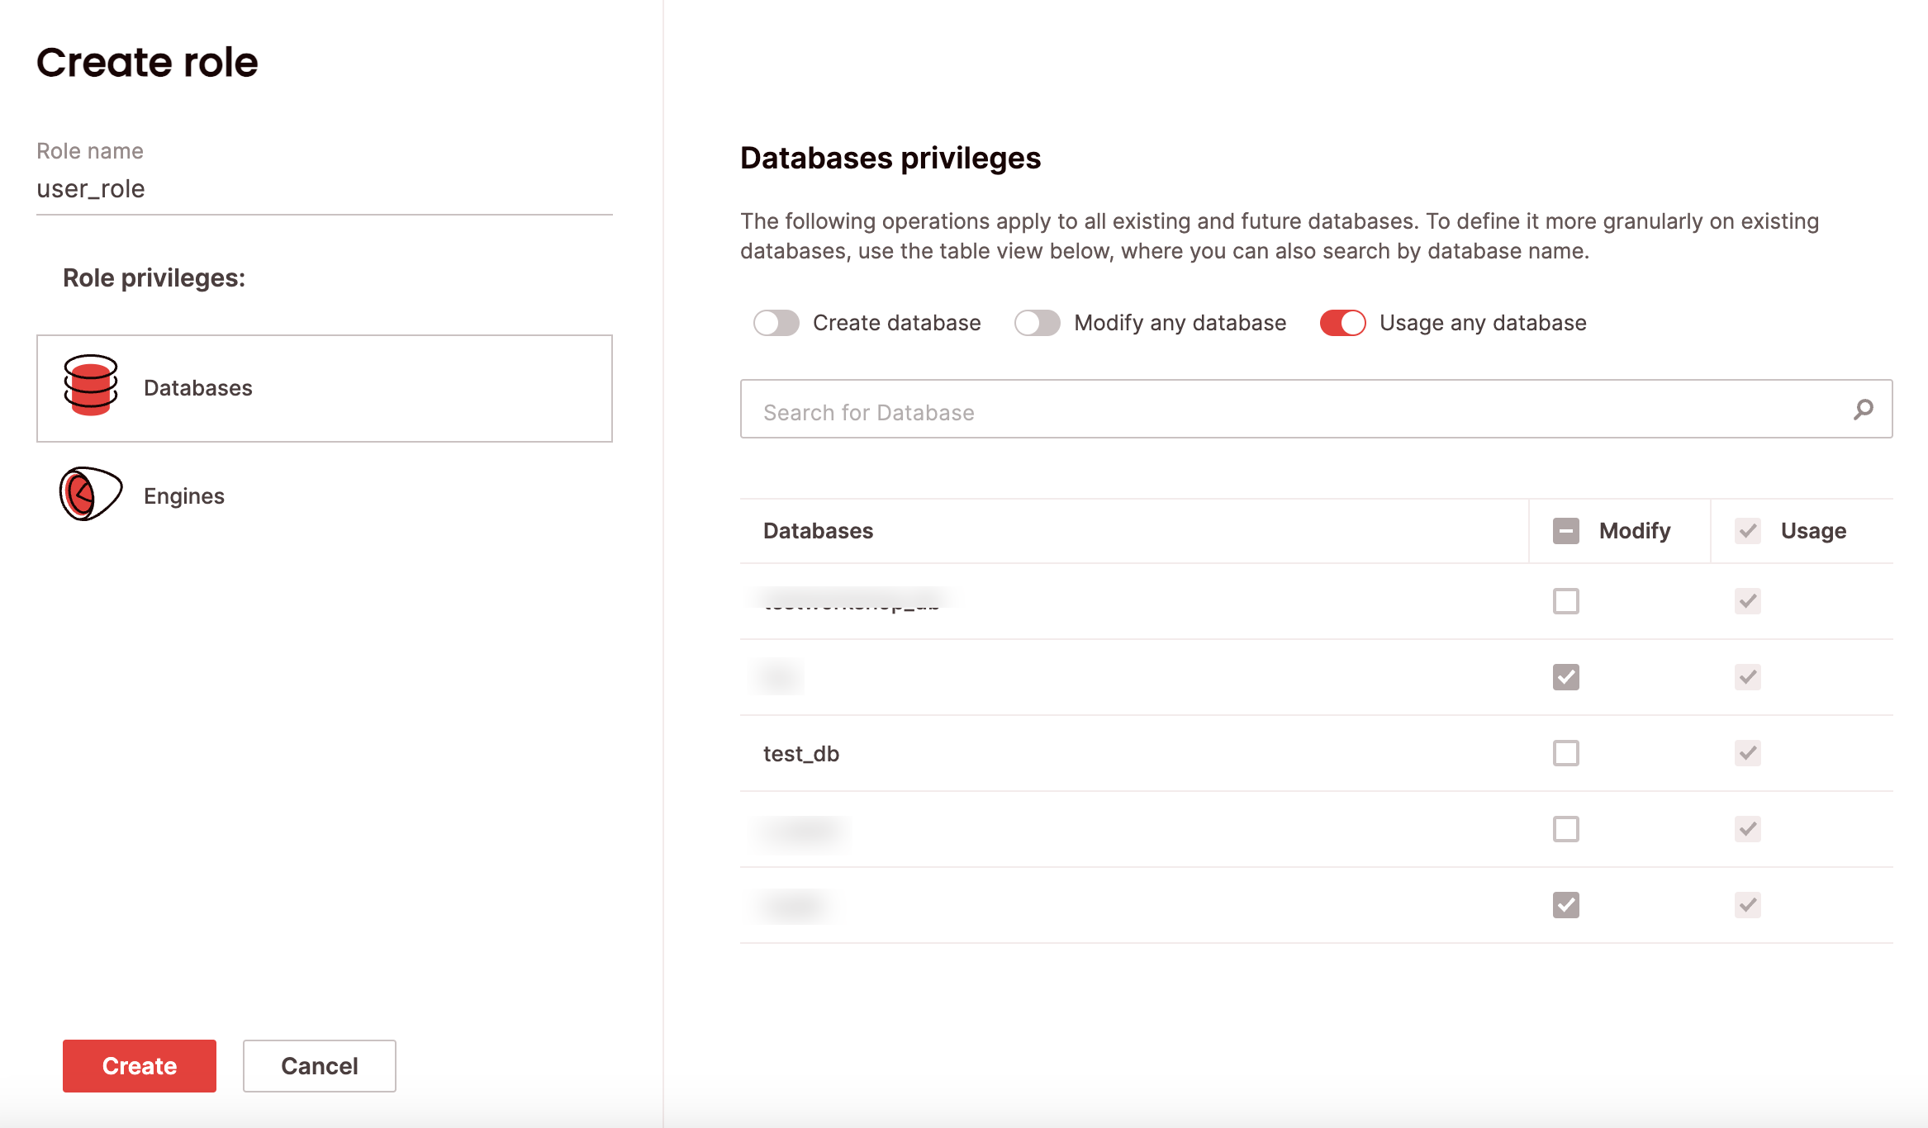Screen dimensions: 1928x1128
Task: Check Modify for test_db
Action: tap(1565, 753)
